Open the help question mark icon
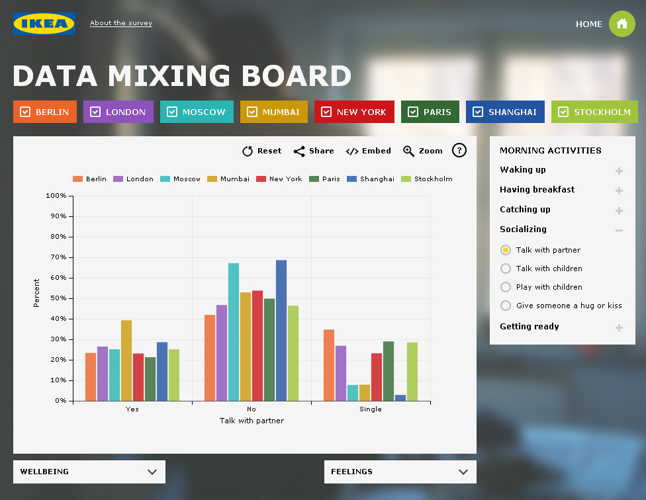 click(x=459, y=151)
